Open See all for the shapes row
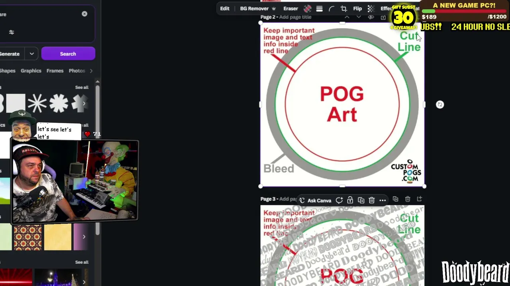 [82, 87]
